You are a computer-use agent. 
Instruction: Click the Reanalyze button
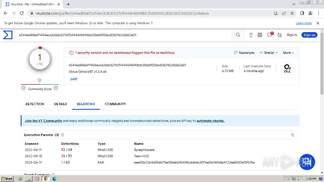(244, 53)
